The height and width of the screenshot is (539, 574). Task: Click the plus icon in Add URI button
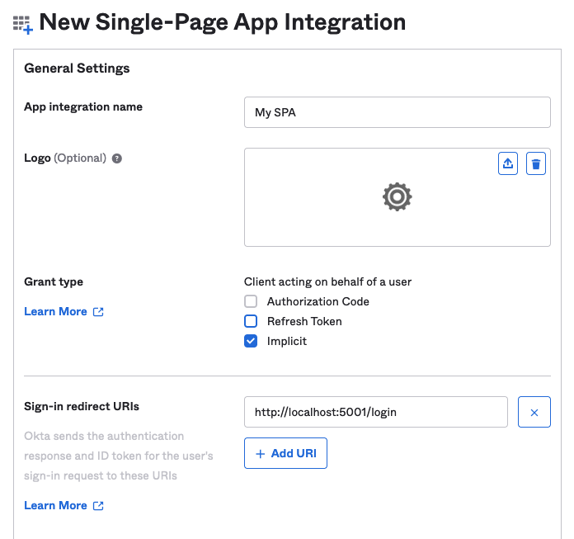[x=260, y=454]
